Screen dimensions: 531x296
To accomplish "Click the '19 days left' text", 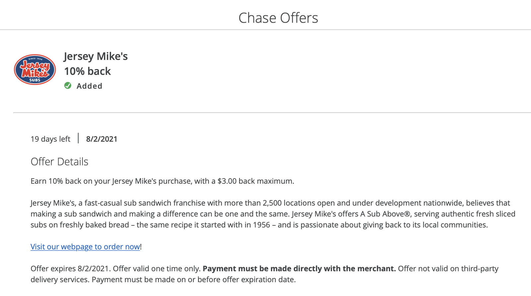I will 50,139.
